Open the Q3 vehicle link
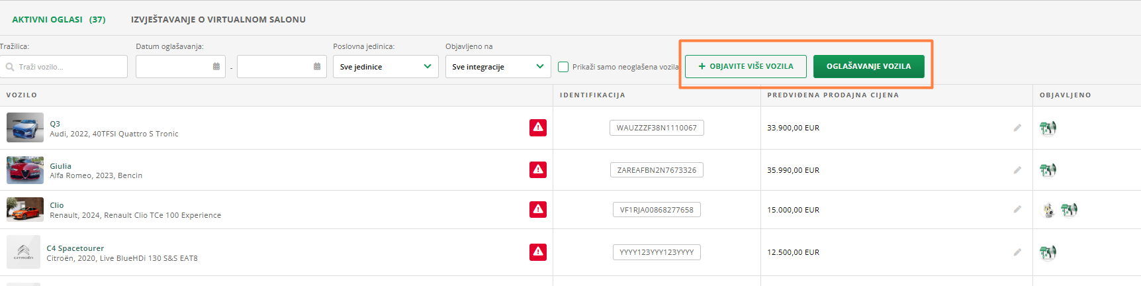The width and height of the screenshot is (1141, 286). pos(55,124)
